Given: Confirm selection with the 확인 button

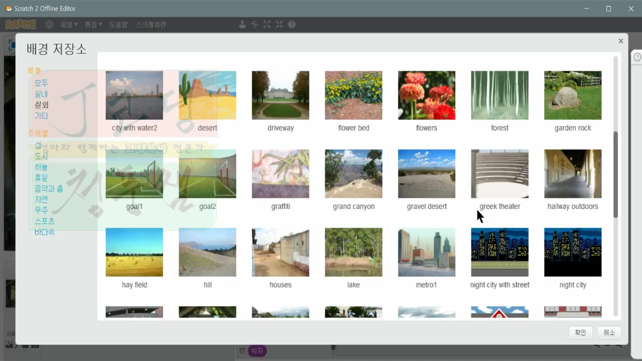Looking at the screenshot, I should pyautogui.click(x=580, y=332).
